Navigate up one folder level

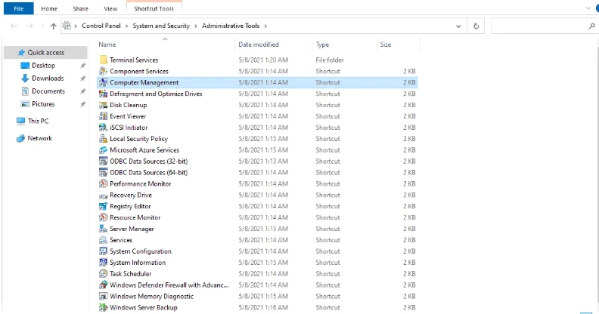click(53, 26)
